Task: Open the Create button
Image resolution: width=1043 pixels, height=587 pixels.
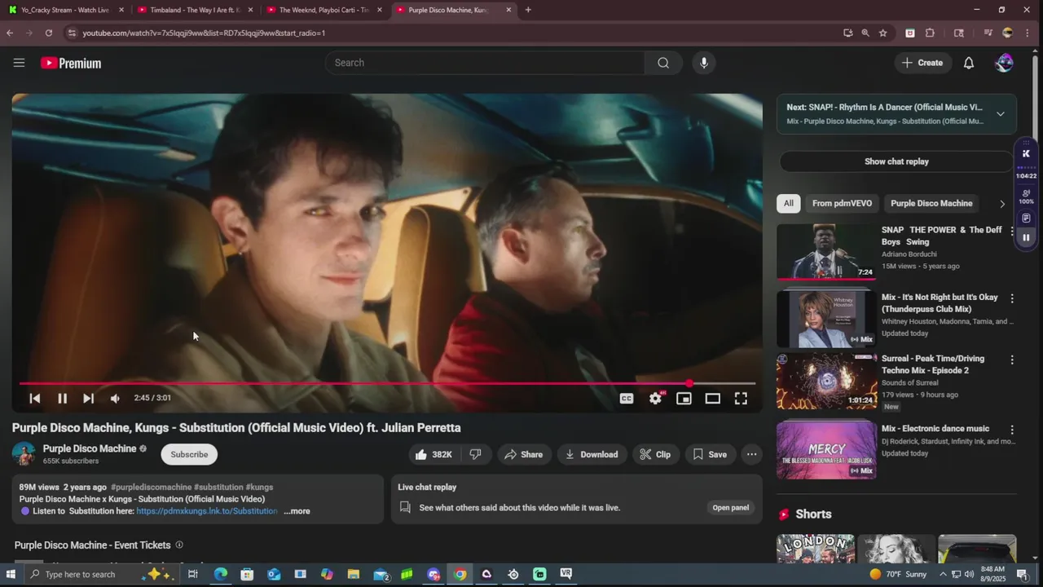Action: pyautogui.click(x=922, y=63)
